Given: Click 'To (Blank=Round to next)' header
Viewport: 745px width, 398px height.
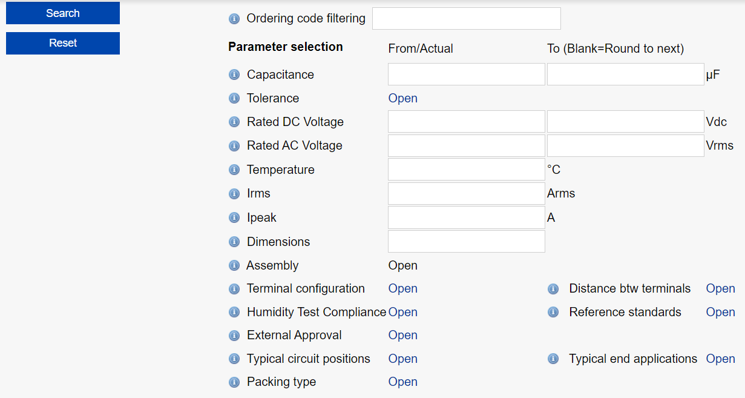Looking at the screenshot, I should [x=615, y=48].
